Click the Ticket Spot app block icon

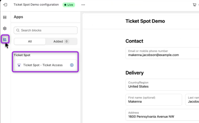click(19, 65)
